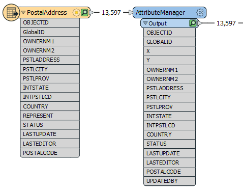The image size is (243, 191).
Task: Inspect PostalAddress features with magnifier icon
Action: pos(84,13)
